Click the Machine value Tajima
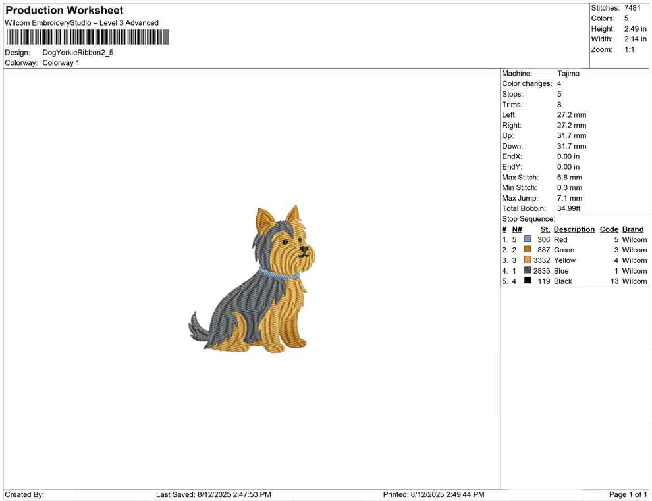 click(x=568, y=74)
